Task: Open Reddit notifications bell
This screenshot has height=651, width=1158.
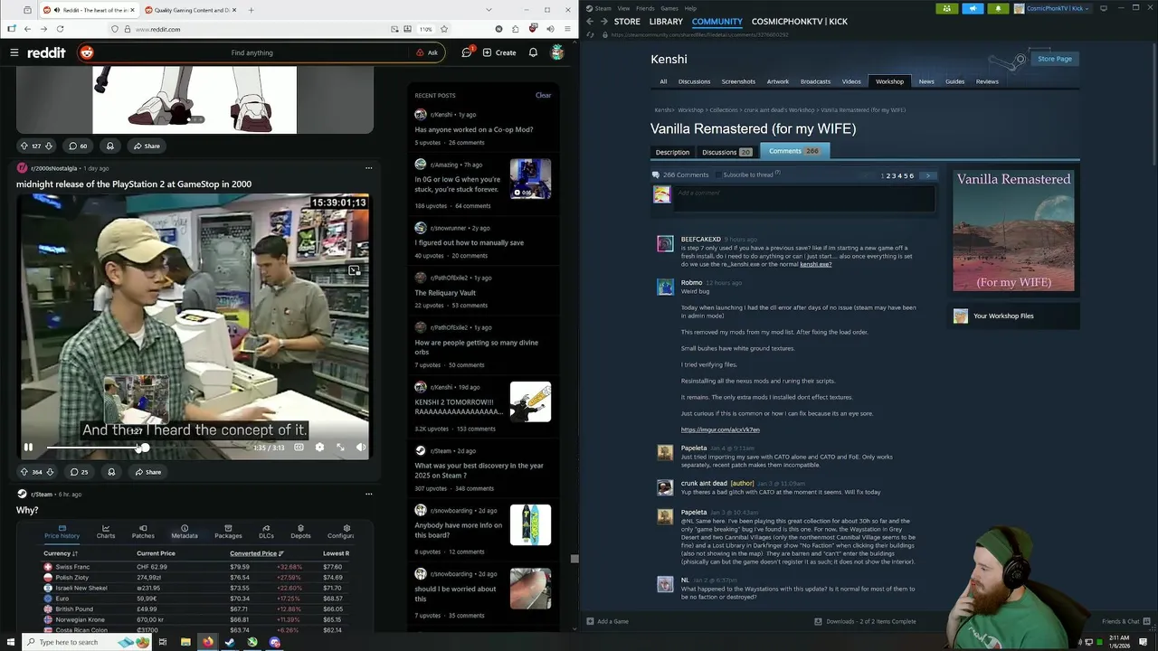Action: [x=533, y=52]
